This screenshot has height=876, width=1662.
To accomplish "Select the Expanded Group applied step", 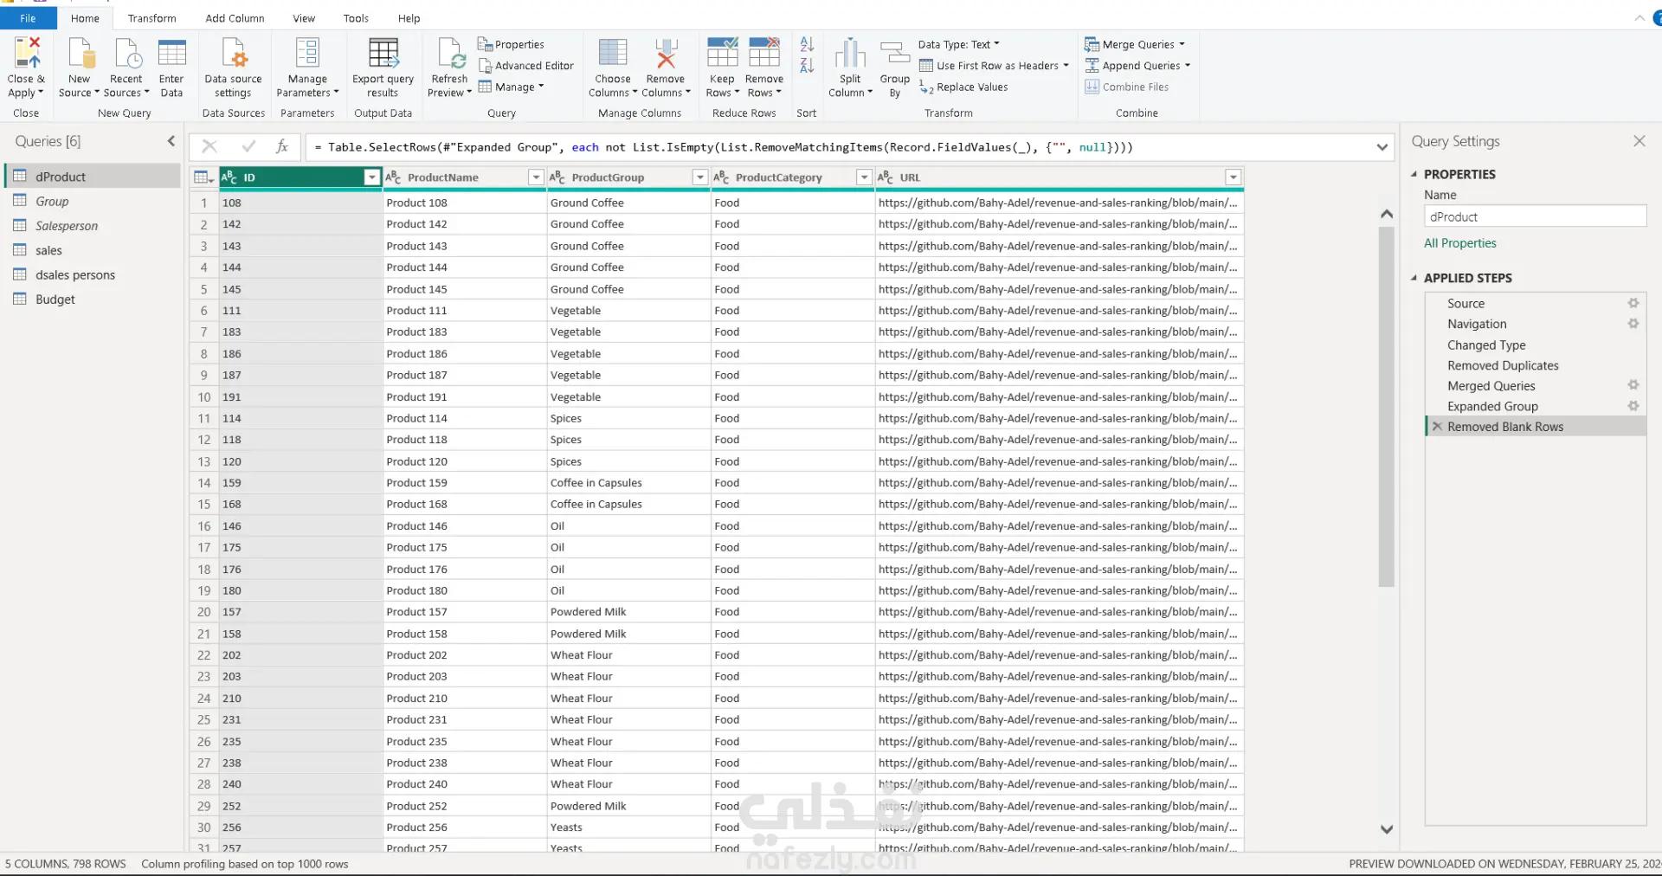I will (1536, 406).
